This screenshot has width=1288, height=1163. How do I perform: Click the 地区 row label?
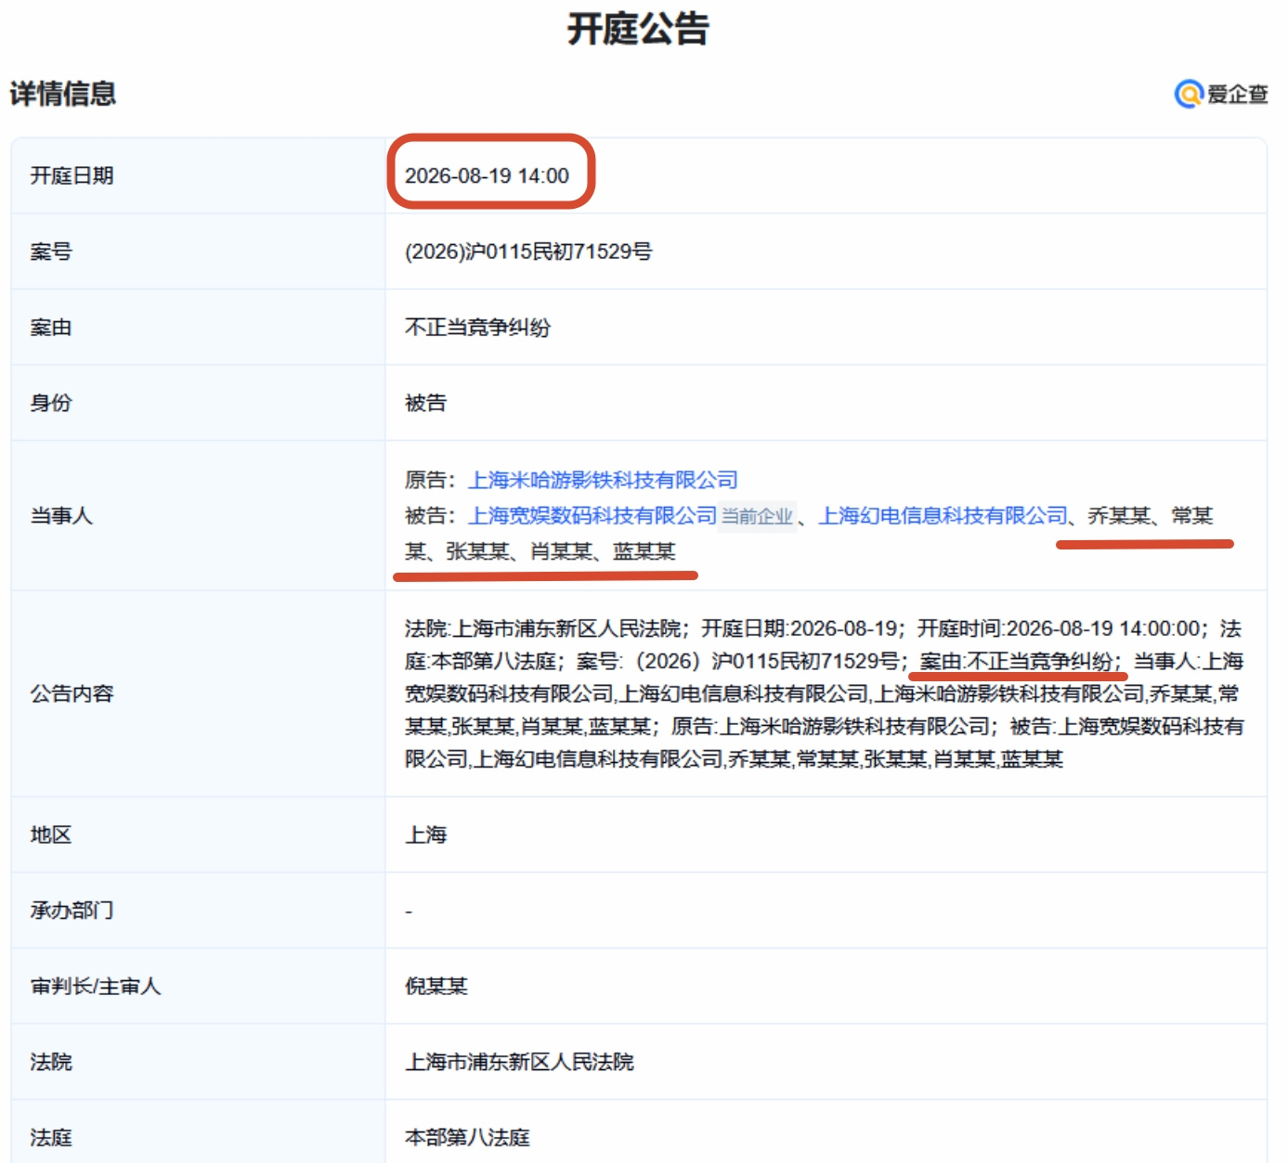51,834
